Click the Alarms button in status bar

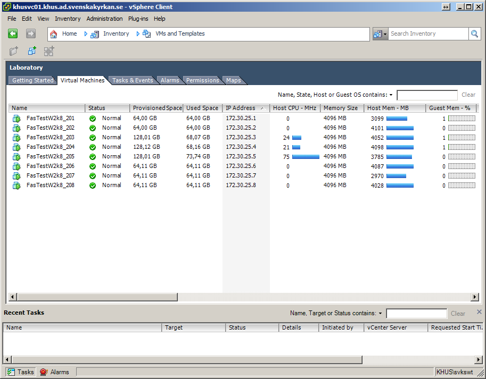(x=54, y=372)
